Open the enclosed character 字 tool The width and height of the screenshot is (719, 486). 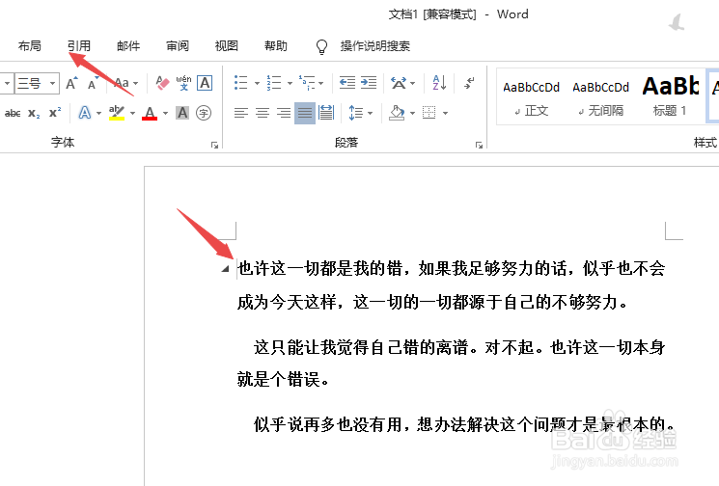click(204, 113)
